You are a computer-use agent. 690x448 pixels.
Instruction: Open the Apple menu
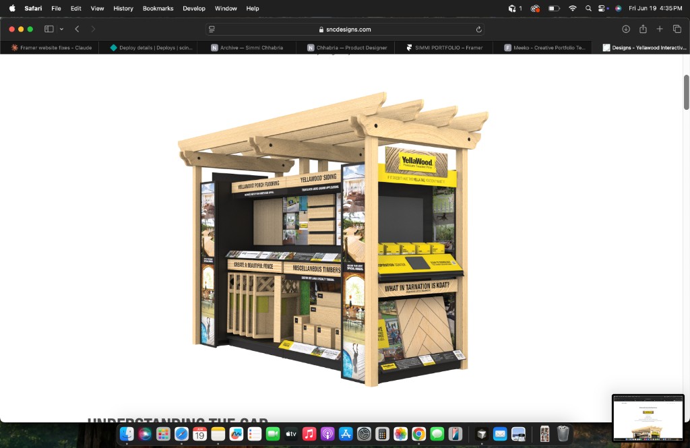(x=12, y=8)
